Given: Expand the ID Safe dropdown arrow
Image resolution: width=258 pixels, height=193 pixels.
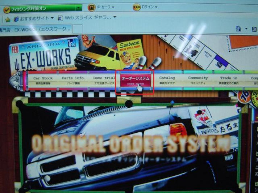Looking at the screenshot, I should click(113, 7).
